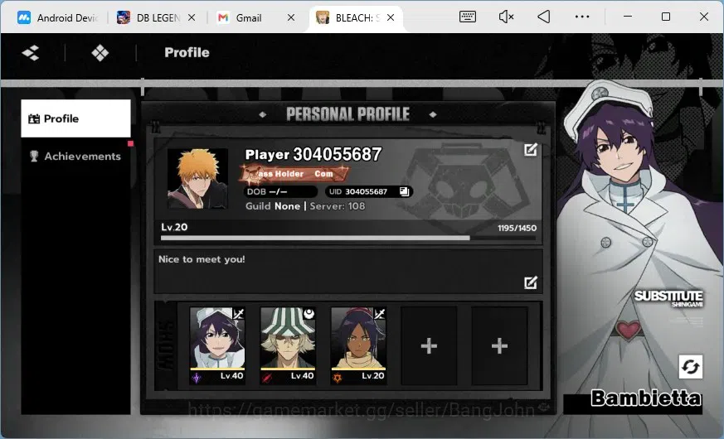
Task: Minimize the emulator window
Action: (628, 17)
